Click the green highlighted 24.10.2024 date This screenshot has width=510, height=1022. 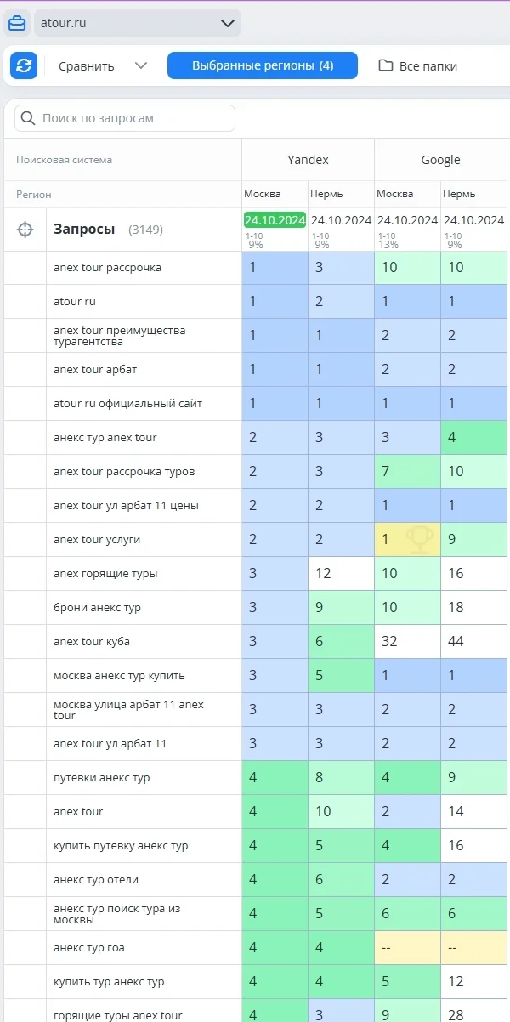point(275,219)
